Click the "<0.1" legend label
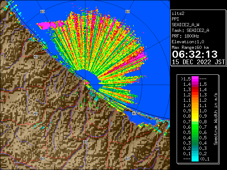This screenshot has height=170, width=227. coord(204,159)
